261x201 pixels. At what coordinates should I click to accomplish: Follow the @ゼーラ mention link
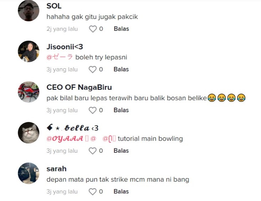tap(60, 57)
